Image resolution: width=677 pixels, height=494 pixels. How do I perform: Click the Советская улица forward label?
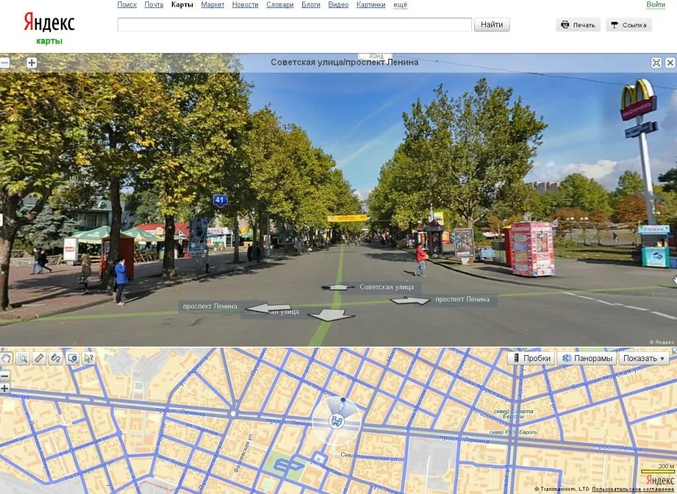(386, 287)
